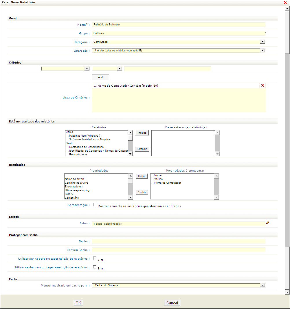Confirm with the OK button
The height and width of the screenshot is (309, 290).
click(x=78, y=303)
